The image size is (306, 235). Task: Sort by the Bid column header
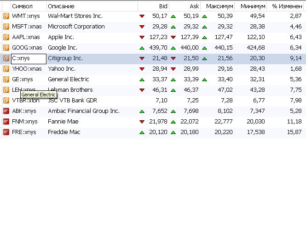pos(153,6)
